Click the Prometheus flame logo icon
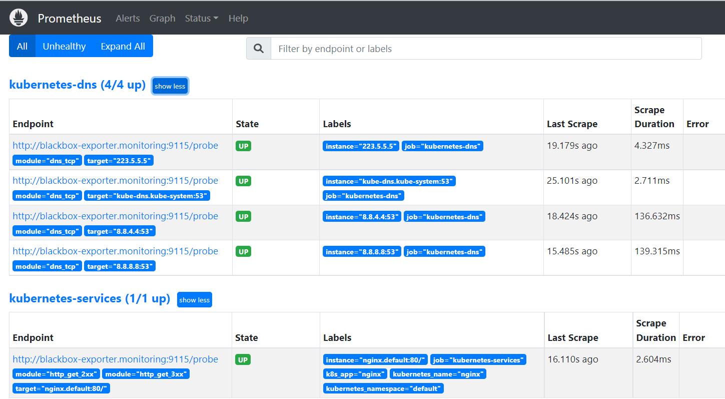This screenshot has height=399, width=725. pyautogui.click(x=19, y=18)
